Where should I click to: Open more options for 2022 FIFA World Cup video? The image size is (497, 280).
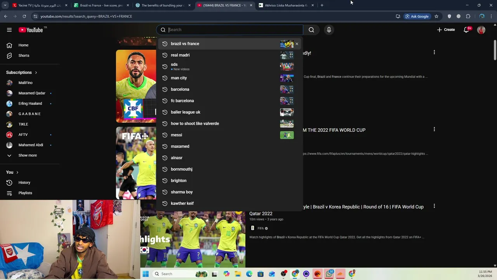[x=434, y=129]
